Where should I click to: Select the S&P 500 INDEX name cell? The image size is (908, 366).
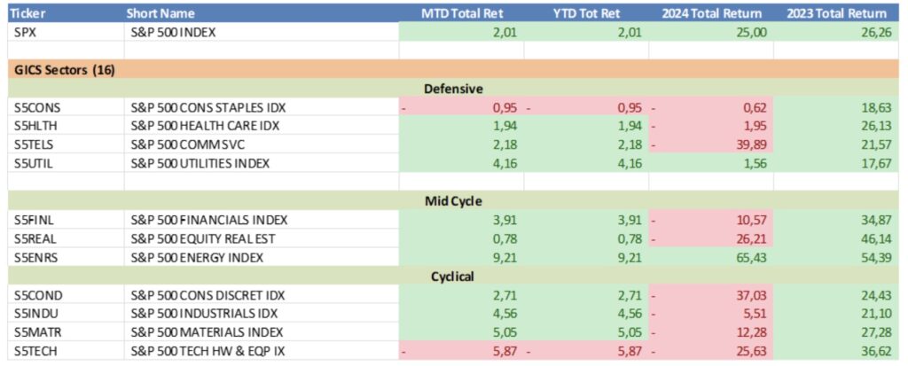[176, 32]
